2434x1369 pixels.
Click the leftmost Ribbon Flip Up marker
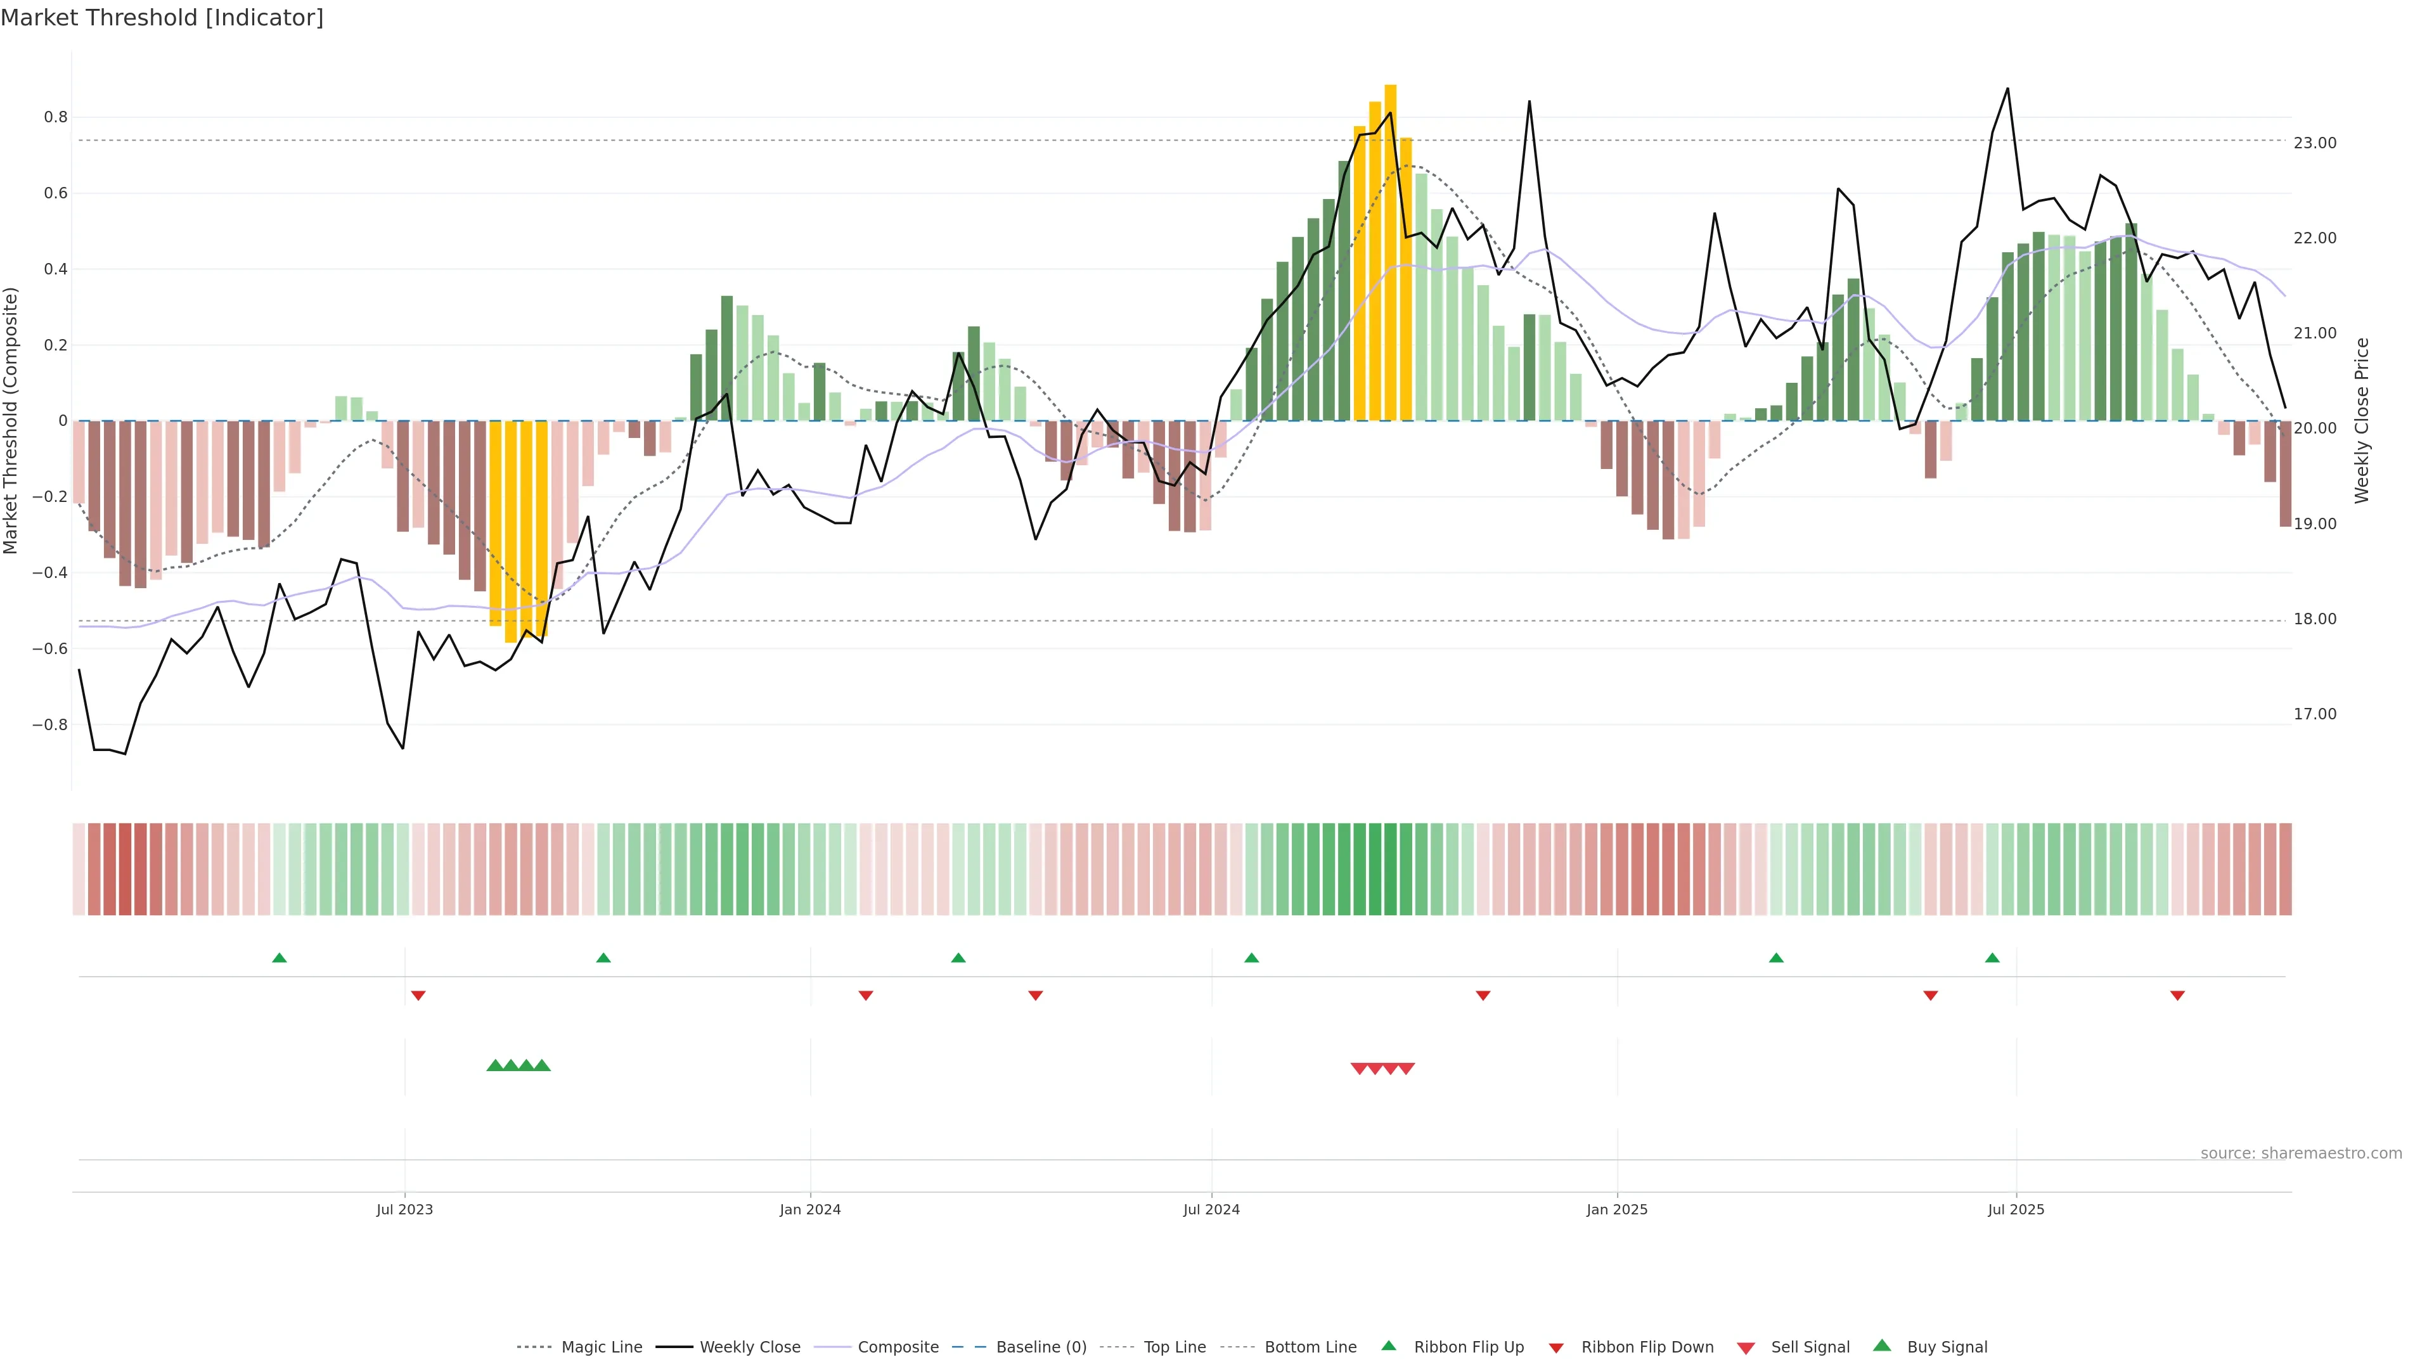click(x=279, y=958)
